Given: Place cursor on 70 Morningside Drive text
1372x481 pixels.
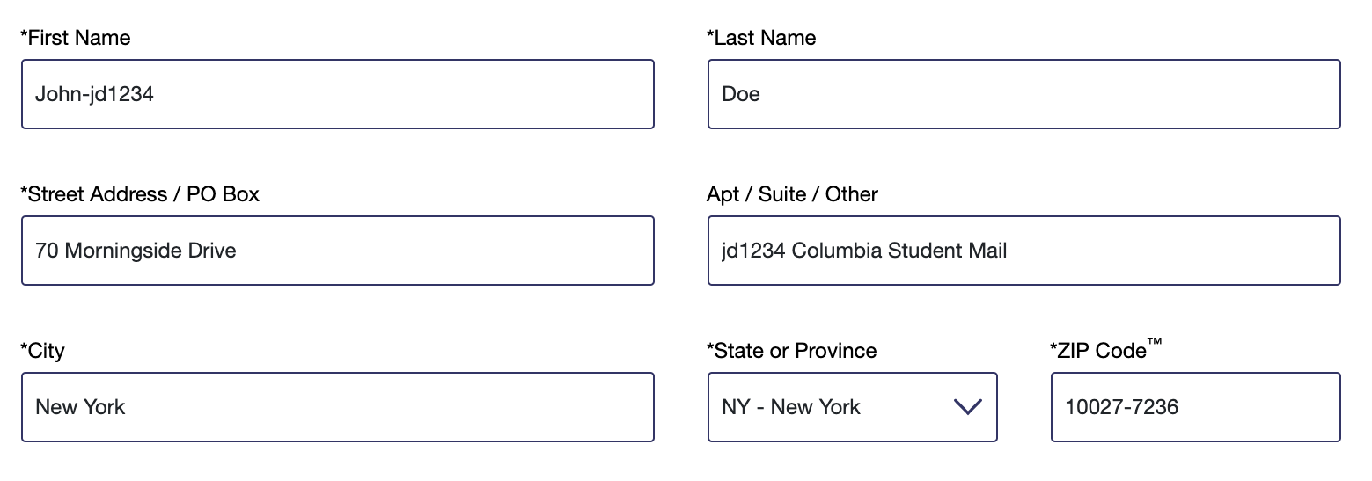Looking at the screenshot, I should [136, 251].
